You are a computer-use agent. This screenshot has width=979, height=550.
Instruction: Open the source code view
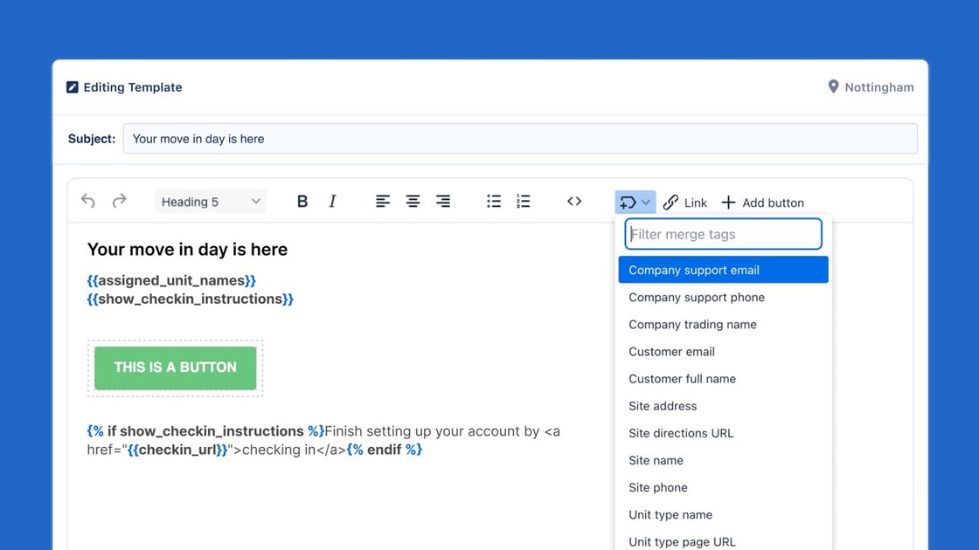click(x=574, y=202)
